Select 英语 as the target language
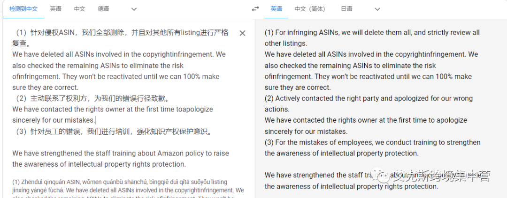This screenshot has width=507, height=198. 277,9
